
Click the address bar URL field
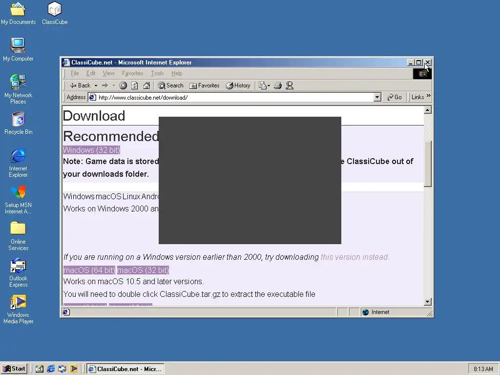pyautogui.click(x=235, y=97)
